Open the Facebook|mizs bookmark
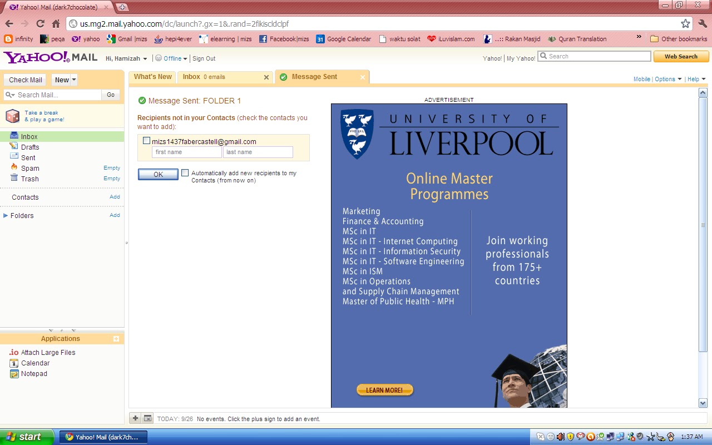 click(284, 39)
